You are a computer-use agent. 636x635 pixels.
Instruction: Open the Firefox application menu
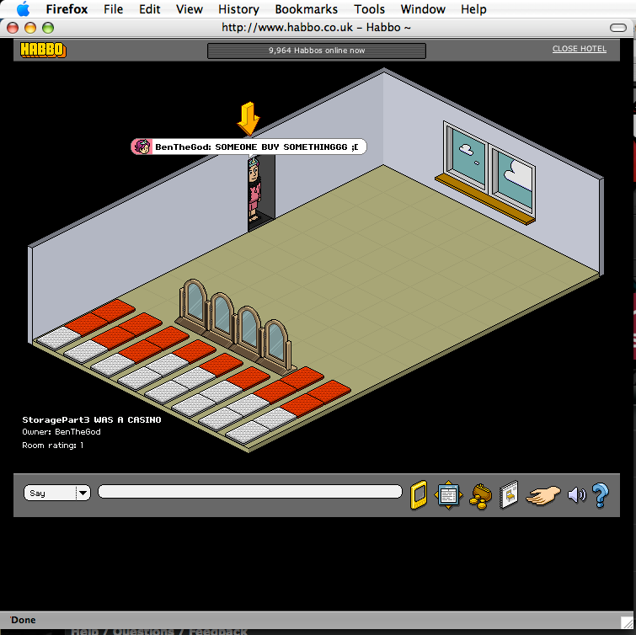66,9
